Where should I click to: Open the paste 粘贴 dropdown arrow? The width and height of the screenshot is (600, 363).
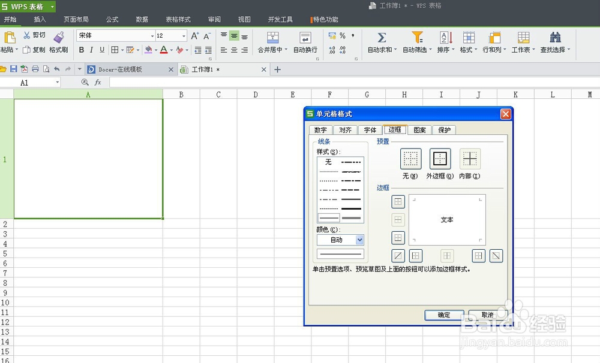coord(16,50)
